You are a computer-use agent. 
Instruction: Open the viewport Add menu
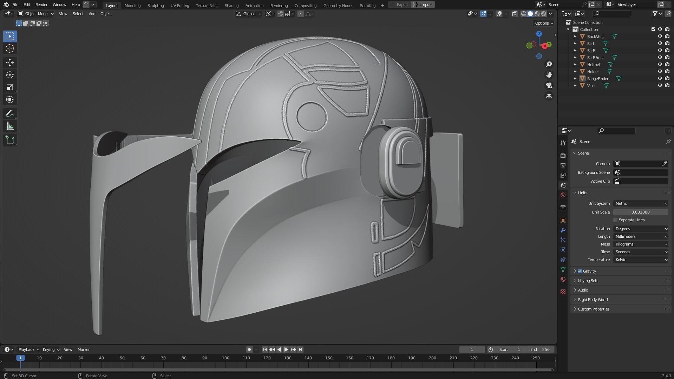click(92, 14)
